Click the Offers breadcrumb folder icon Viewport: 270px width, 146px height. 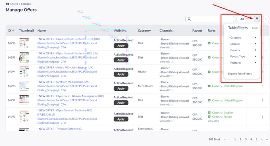7,4
